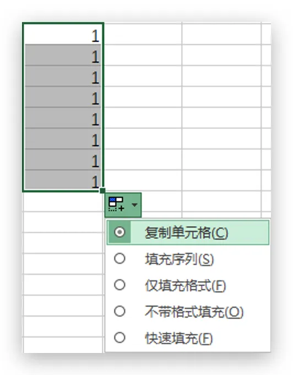Click the third cell in the selected column
The image size is (293, 375).
pos(63,76)
